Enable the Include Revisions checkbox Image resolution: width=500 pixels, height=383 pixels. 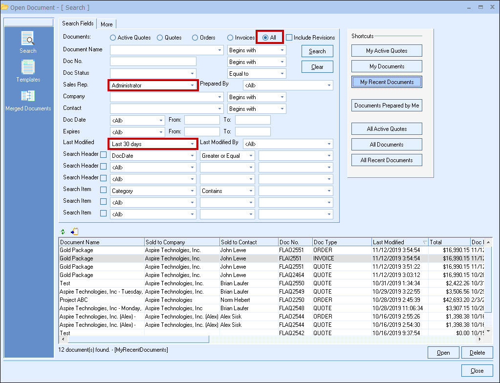tap(289, 38)
